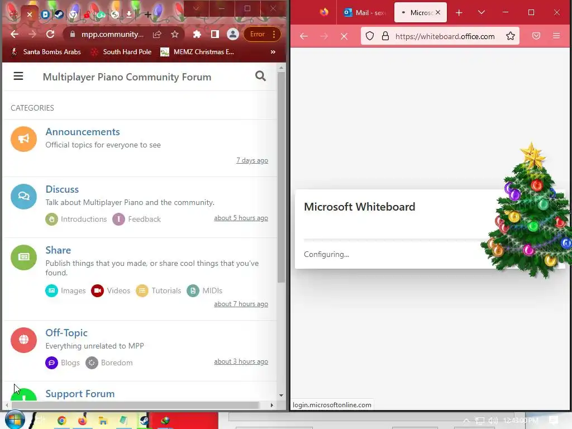Open the 'about 5 hours ago' link
Image resolution: width=572 pixels, height=429 pixels.
click(x=241, y=218)
